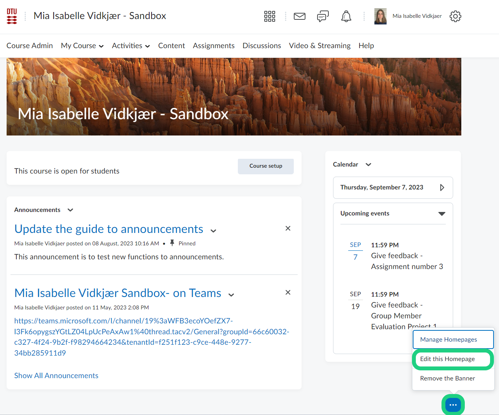Click the Course setup button
The image size is (499, 415).
[266, 166]
